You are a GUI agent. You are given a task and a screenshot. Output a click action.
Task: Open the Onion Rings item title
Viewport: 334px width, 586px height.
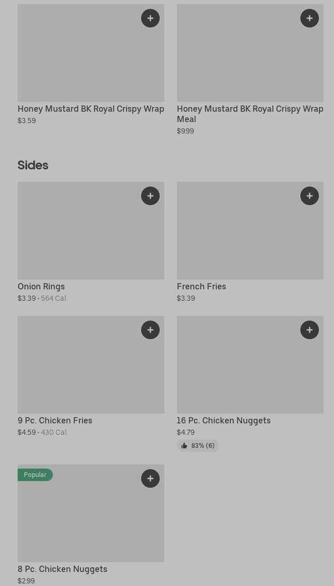pyautogui.click(x=41, y=286)
